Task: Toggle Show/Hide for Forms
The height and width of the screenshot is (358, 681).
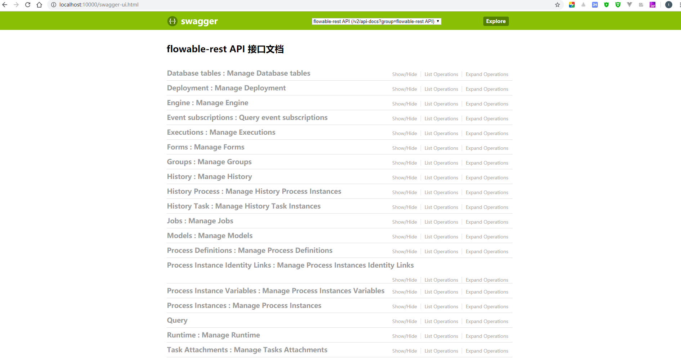Action: click(x=404, y=148)
